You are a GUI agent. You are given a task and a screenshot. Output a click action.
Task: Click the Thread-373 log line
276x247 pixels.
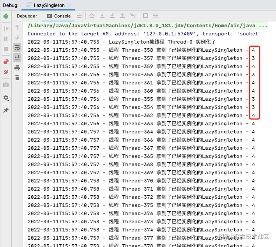pyautogui.click(x=142, y=222)
